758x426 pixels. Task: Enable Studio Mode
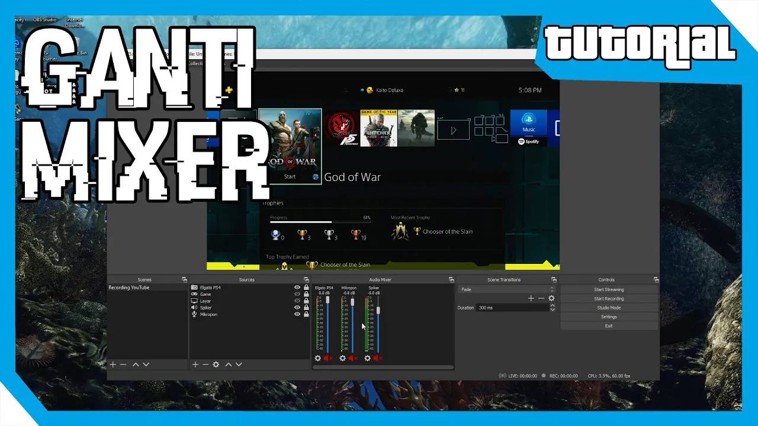pos(609,308)
